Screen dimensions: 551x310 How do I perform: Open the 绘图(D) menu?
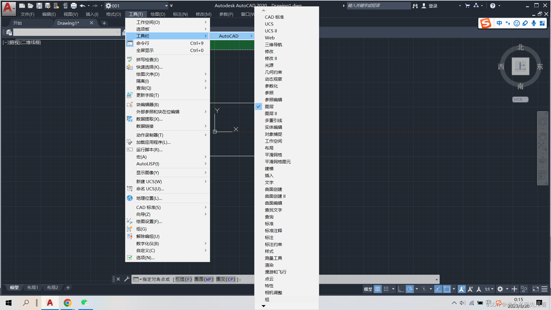tap(158, 14)
